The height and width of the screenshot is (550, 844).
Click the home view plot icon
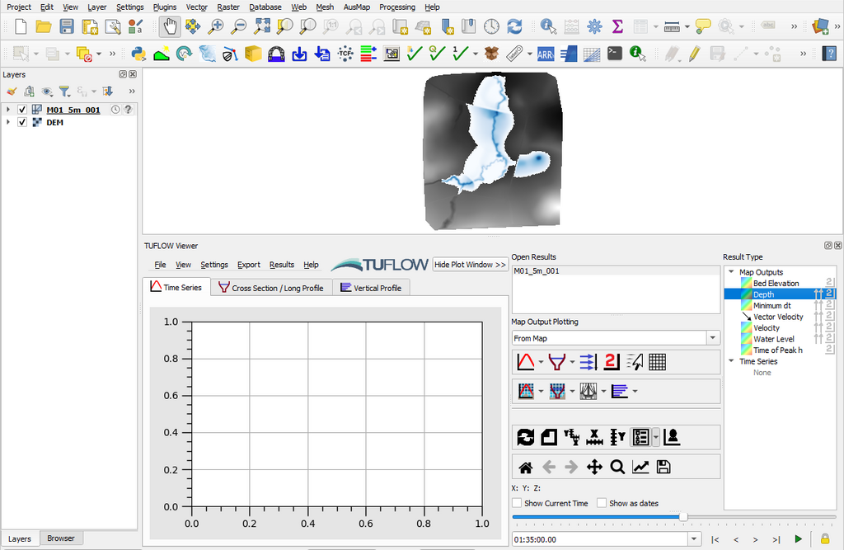(525, 468)
